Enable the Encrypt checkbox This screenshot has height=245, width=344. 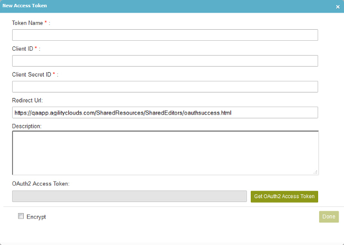pos(21,216)
